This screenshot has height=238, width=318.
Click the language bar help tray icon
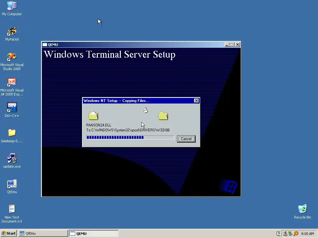coord(279,234)
